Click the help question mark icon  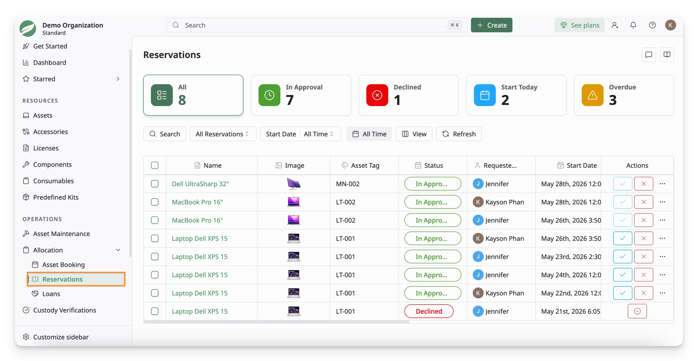(x=652, y=25)
